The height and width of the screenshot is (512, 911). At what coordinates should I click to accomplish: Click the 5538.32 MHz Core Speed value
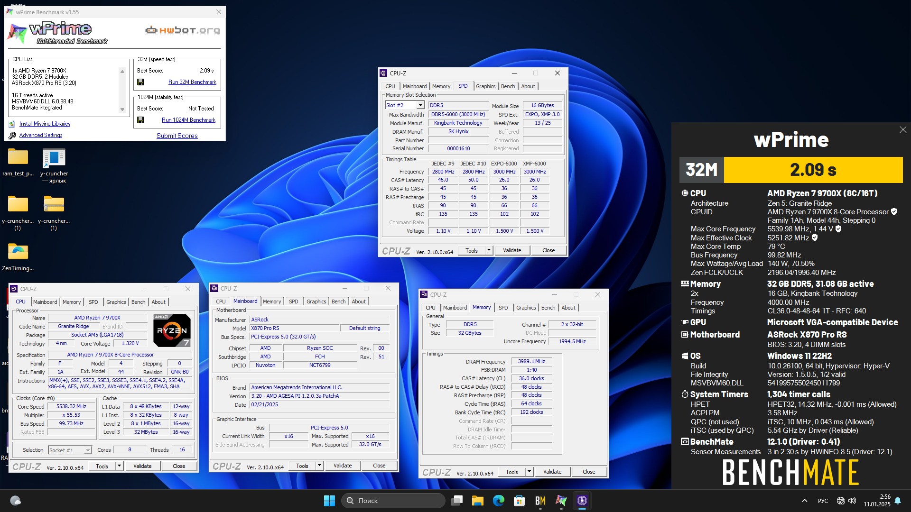(x=71, y=406)
